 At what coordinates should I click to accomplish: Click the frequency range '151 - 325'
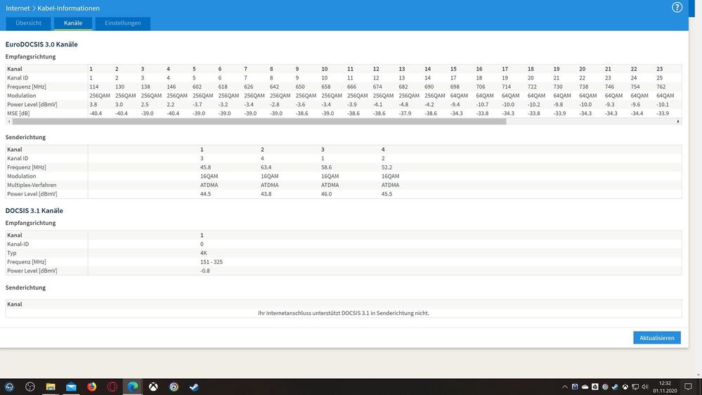click(x=212, y=262)
